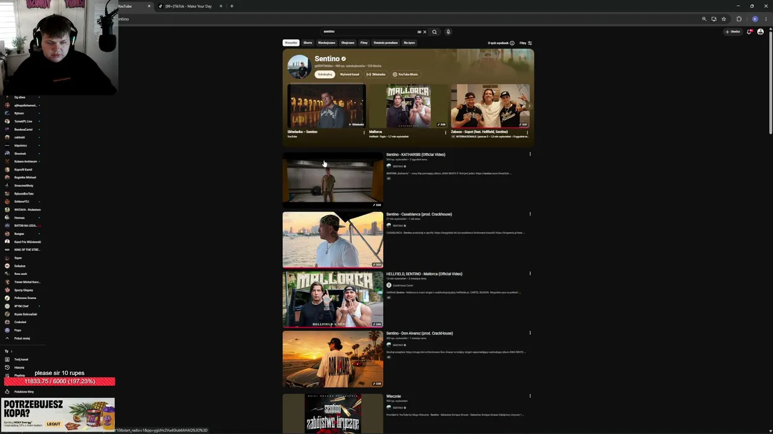Open options for HELLFIELD, SENTINO - Mallorca video

530,273
